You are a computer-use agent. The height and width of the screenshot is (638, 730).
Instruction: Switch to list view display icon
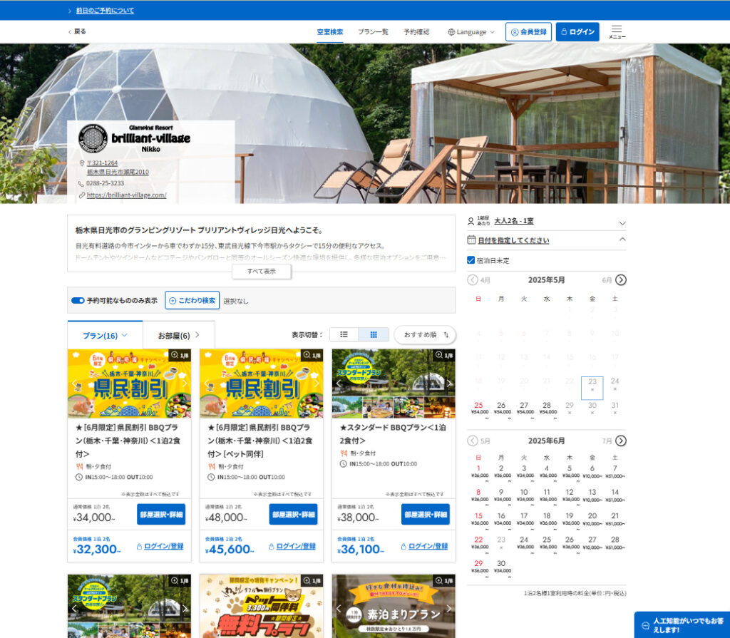[344, 334]
